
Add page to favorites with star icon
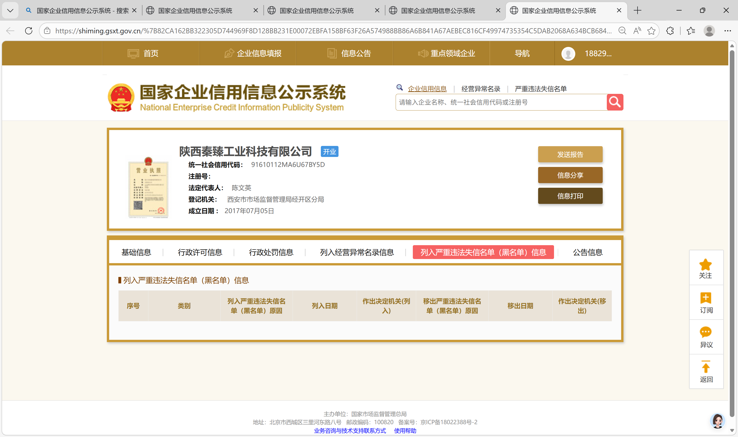[651, 31]
